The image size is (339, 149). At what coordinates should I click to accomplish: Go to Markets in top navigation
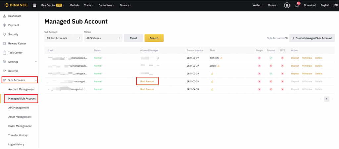74,5
